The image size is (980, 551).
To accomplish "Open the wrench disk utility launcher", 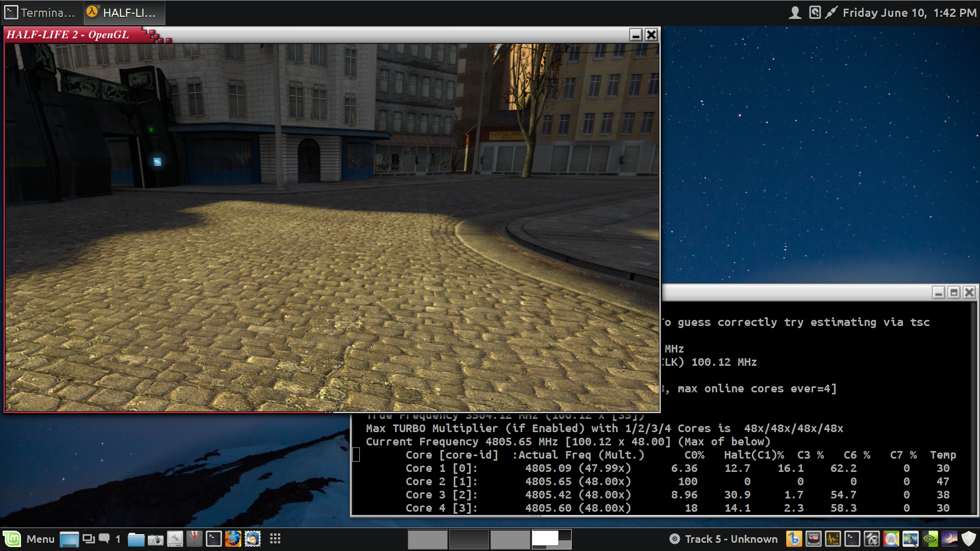I will (x=175, y=539).
